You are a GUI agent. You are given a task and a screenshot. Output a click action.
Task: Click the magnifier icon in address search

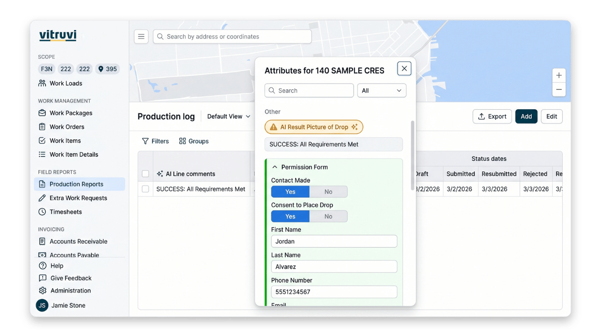[160, 37]
